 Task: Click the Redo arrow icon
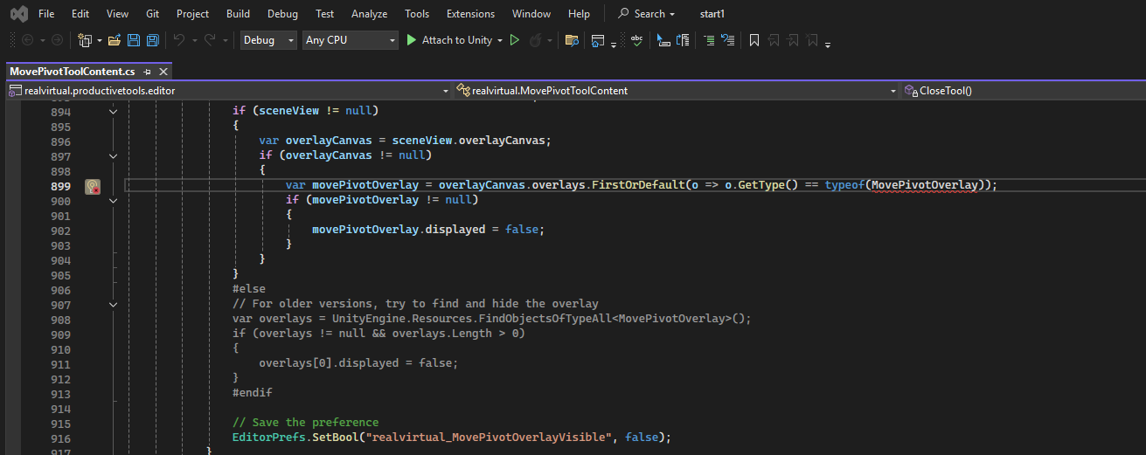[x=211, y=40]
